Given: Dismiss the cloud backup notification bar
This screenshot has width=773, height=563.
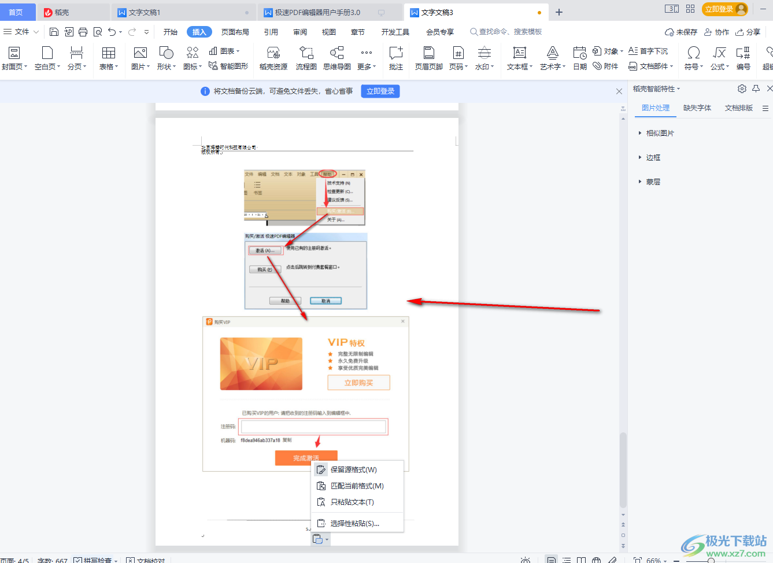Looking at the screenshot, I should pos(619,91).
